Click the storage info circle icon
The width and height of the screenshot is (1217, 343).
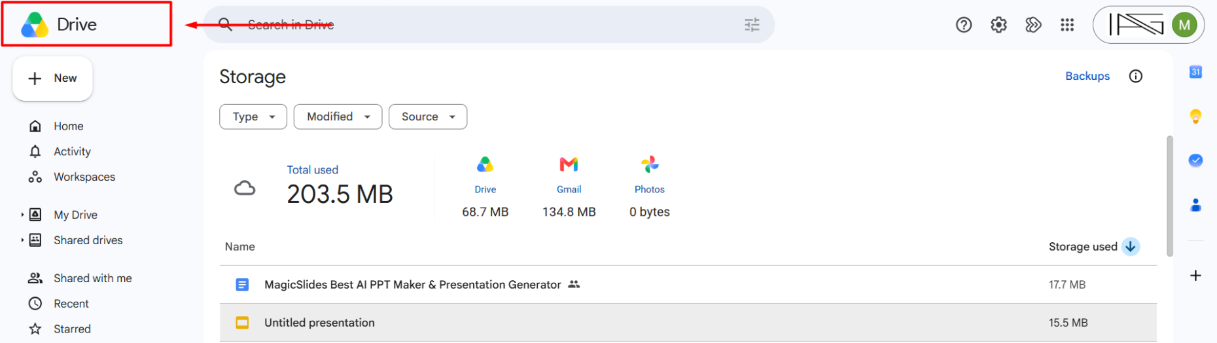pos(1136,76)
